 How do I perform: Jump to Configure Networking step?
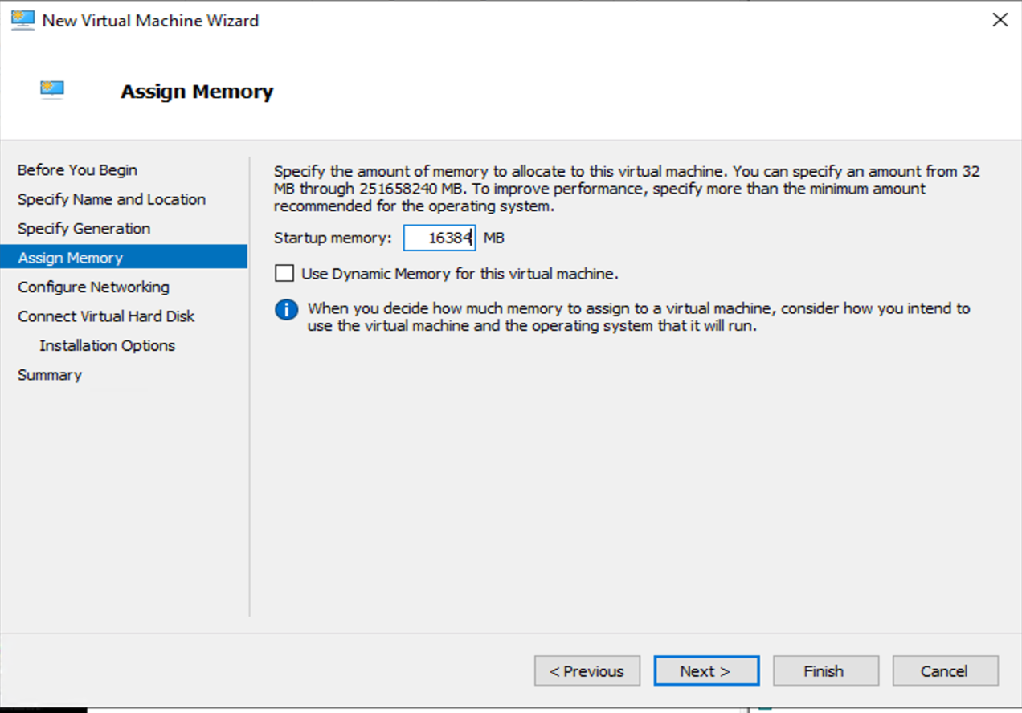pyautogui.click(x=93, y=287)
